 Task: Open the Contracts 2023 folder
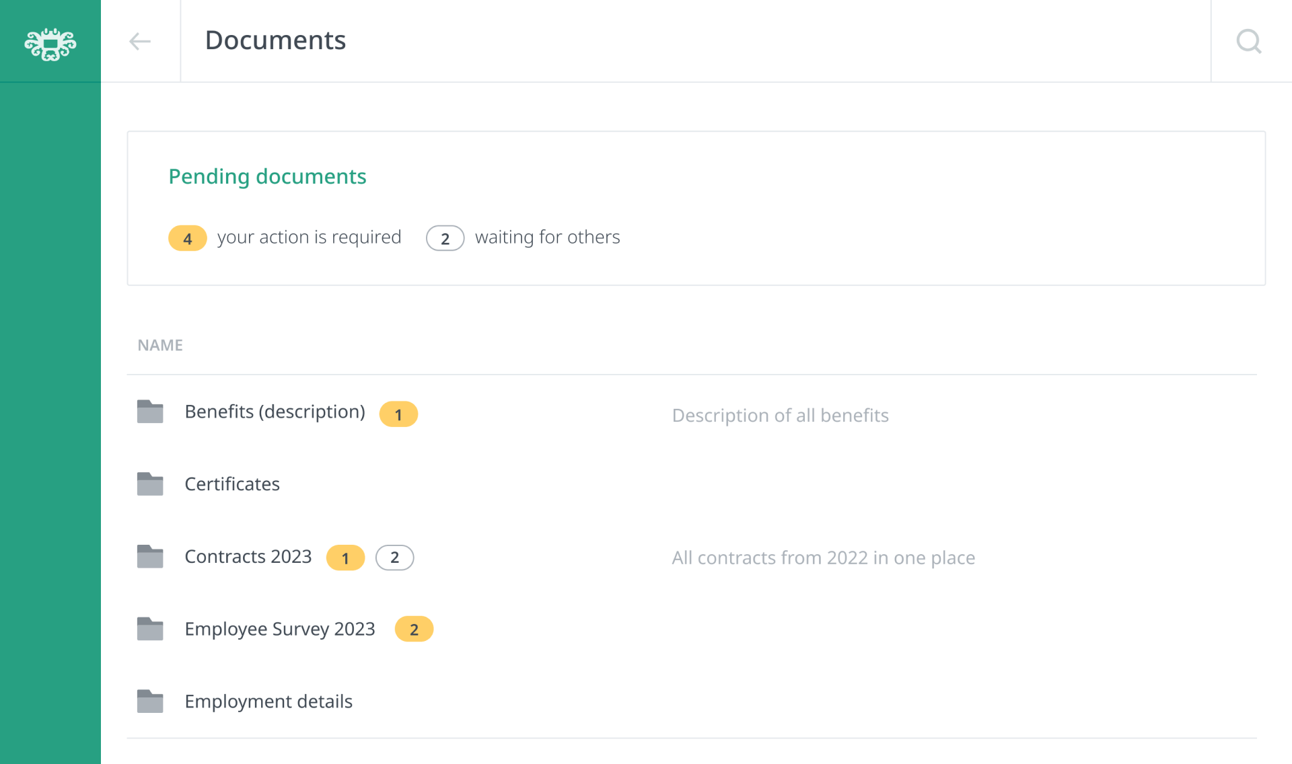(248, 556)
